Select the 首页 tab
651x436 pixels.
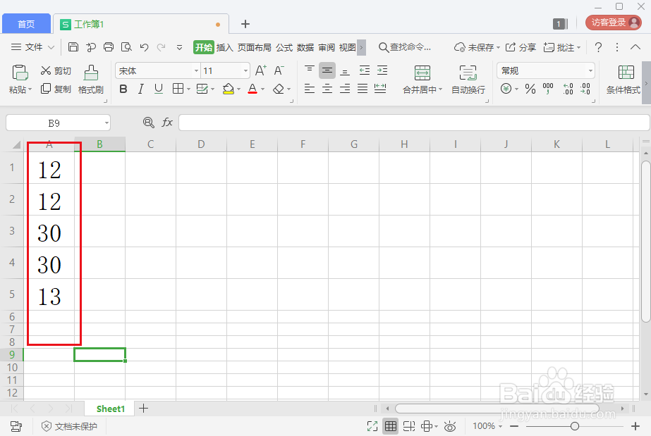[x=27, y=24]
